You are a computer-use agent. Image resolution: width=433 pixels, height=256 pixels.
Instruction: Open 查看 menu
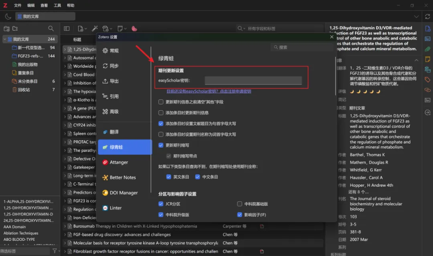(44, 5)
